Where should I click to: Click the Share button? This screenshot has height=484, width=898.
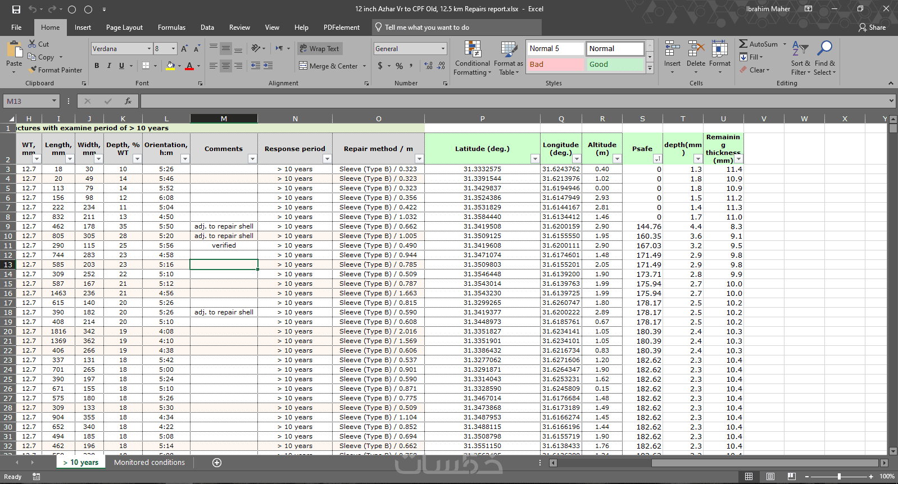point(872,28)
